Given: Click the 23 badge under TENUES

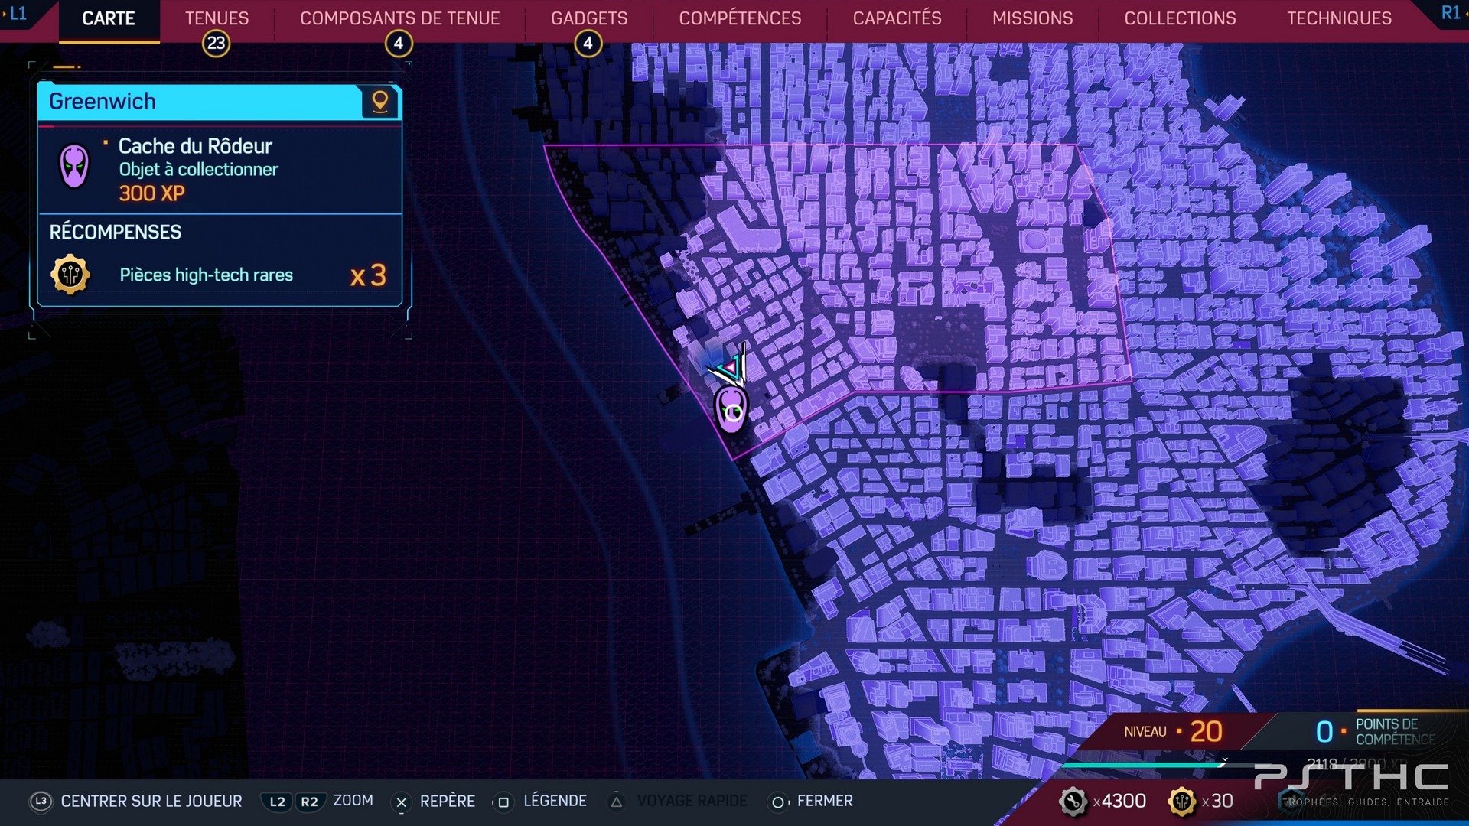Looking at the screenshot, I should (217, 44).
